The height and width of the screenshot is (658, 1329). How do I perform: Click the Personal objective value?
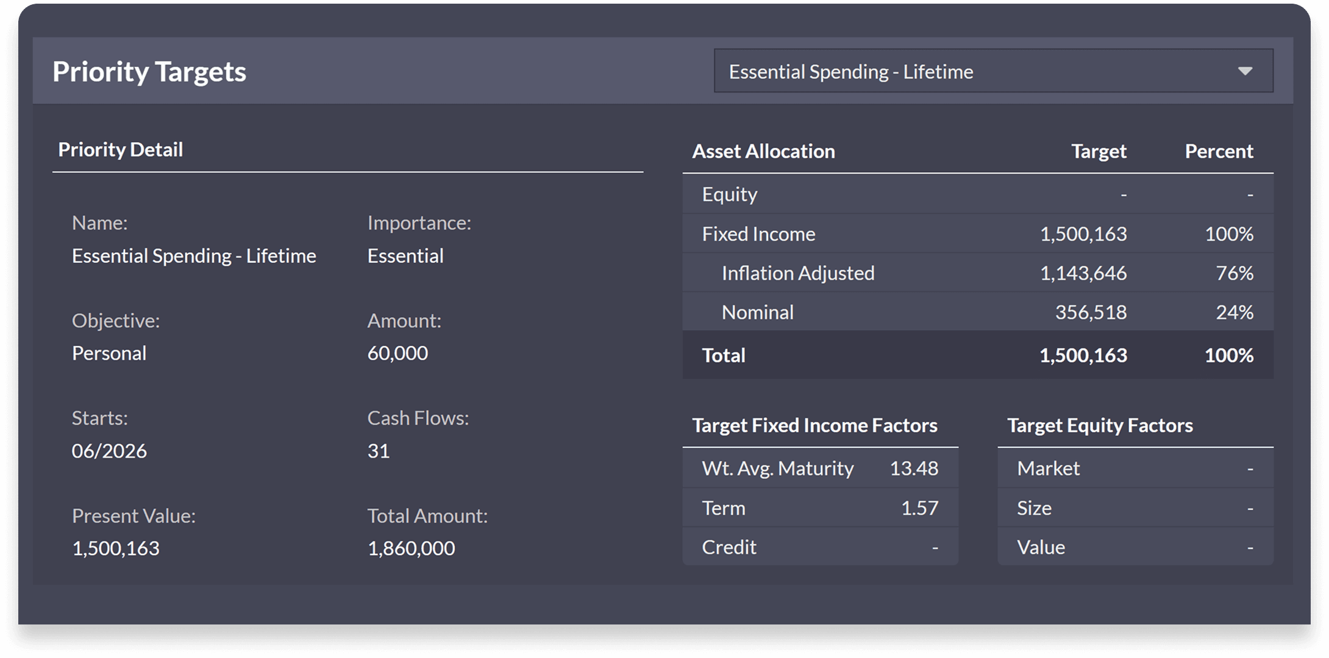109,353
